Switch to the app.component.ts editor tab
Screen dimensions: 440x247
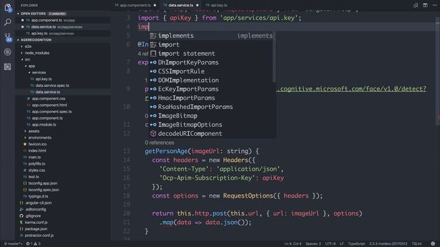click(x=136, y=5)
